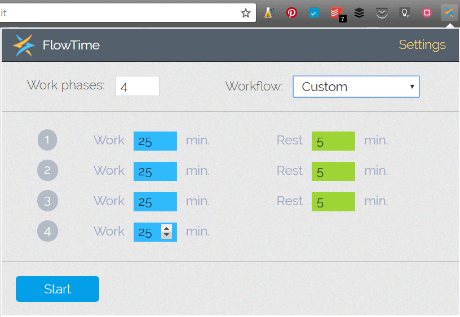Increase phase 4 work minutes with up arrow
This screenshot has height=317, width=460.
point(167,229)
